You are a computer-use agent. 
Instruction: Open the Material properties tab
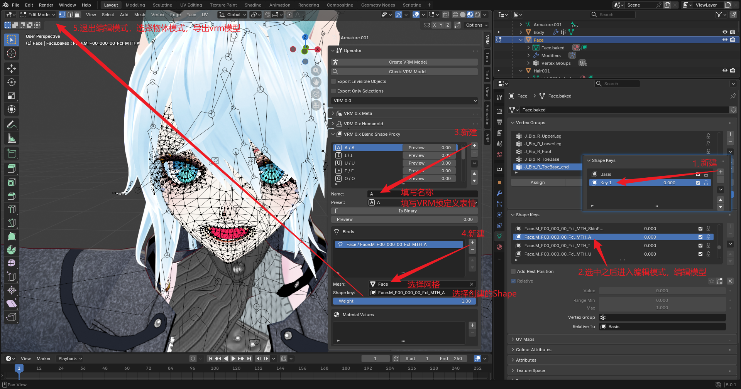tap(499, 247)
